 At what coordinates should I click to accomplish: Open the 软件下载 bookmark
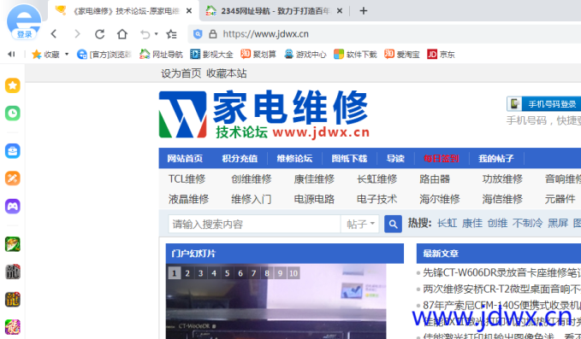pyautogui.click(x=355, y=55)
